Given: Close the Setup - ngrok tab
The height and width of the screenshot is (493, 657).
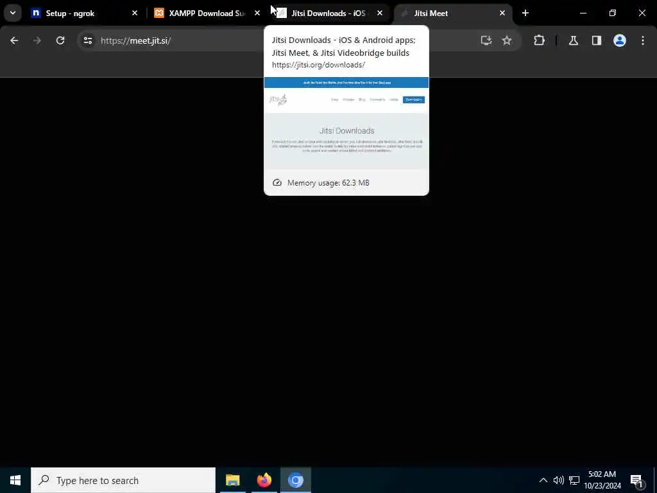Looking at the screenshot, I should tap(135, 13).
